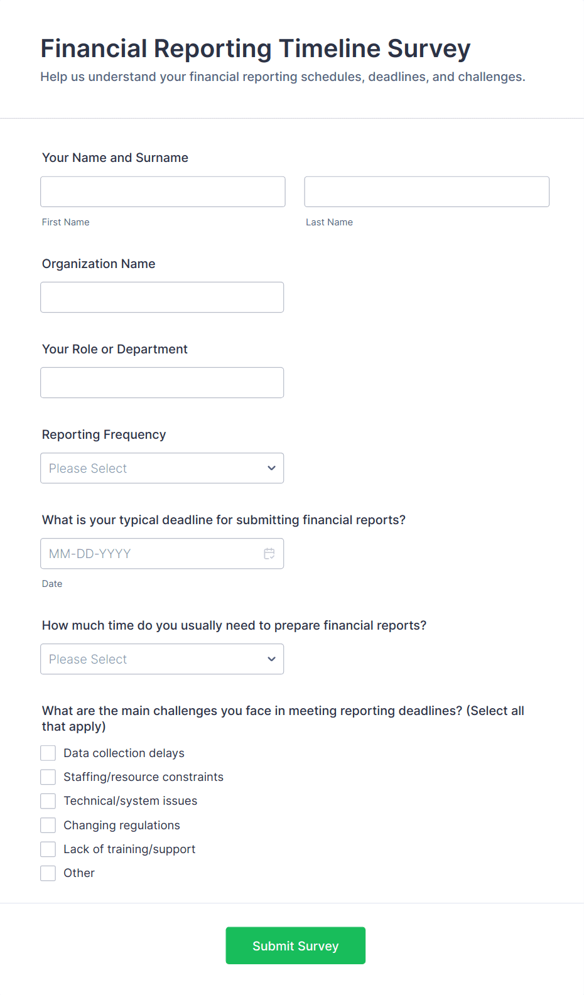Focus the First Name input field

pos(163,191)
